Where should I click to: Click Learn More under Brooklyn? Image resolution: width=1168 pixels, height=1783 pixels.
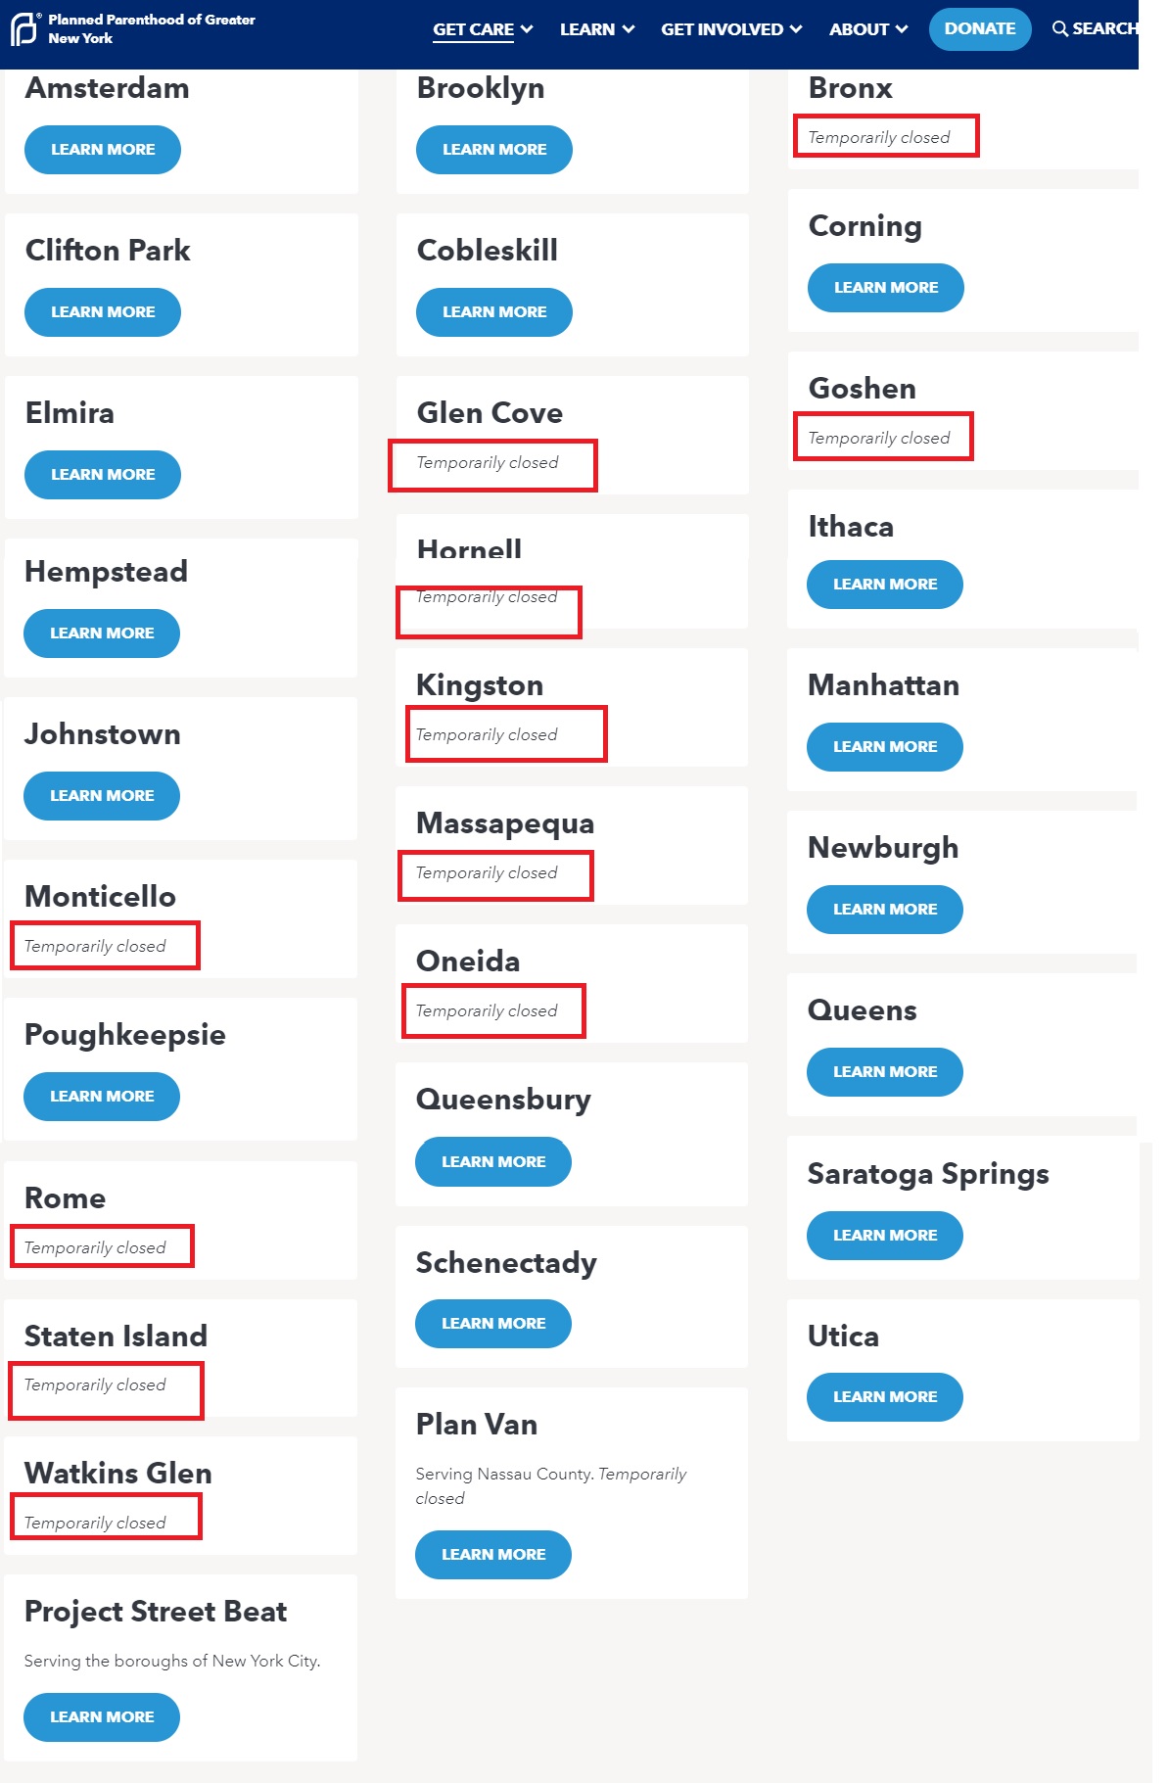point(494,150)
